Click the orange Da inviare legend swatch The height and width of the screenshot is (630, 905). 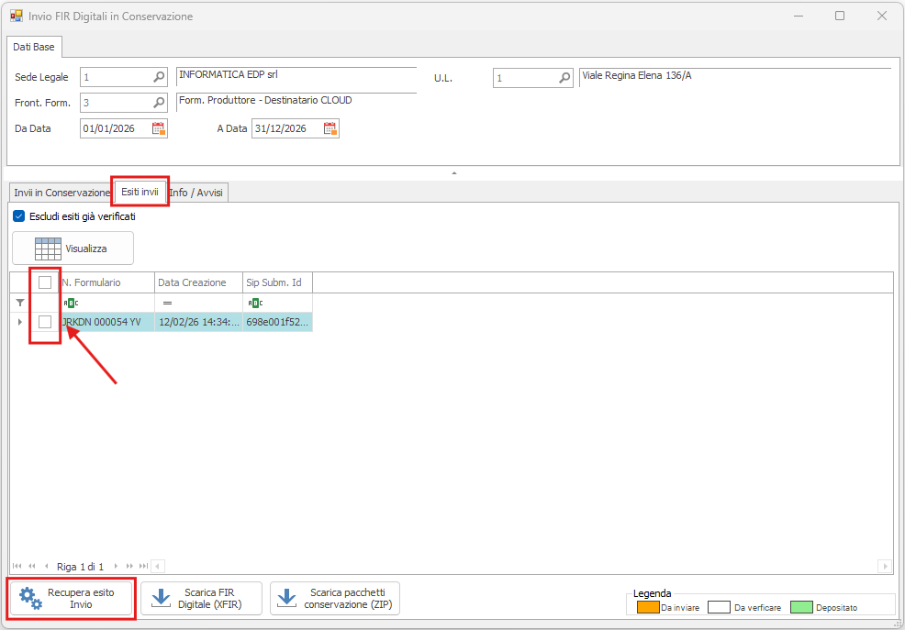coord(648,606)
